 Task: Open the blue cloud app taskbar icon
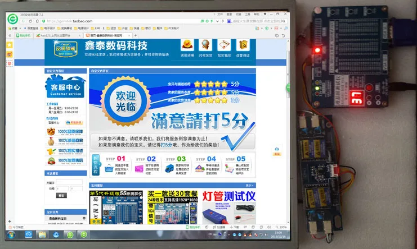tap(28, 234)
